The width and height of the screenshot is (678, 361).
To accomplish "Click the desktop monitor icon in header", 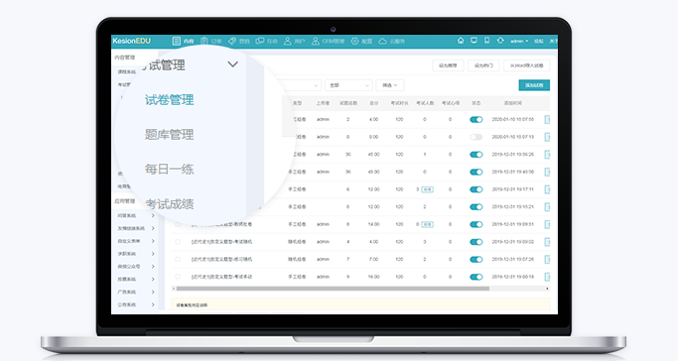I will click(x=474, y=40).
